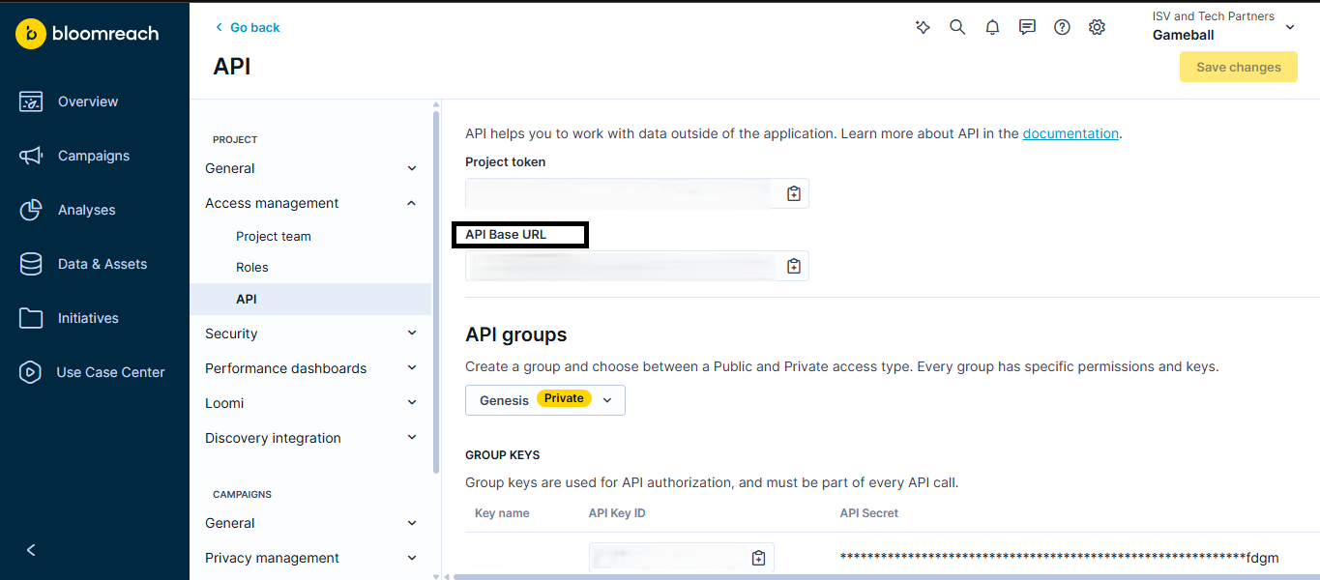Viewport: 1320px width, 580px height.
Task: Click the settings menu vertical scrollbar
Action: pos(436,290)
